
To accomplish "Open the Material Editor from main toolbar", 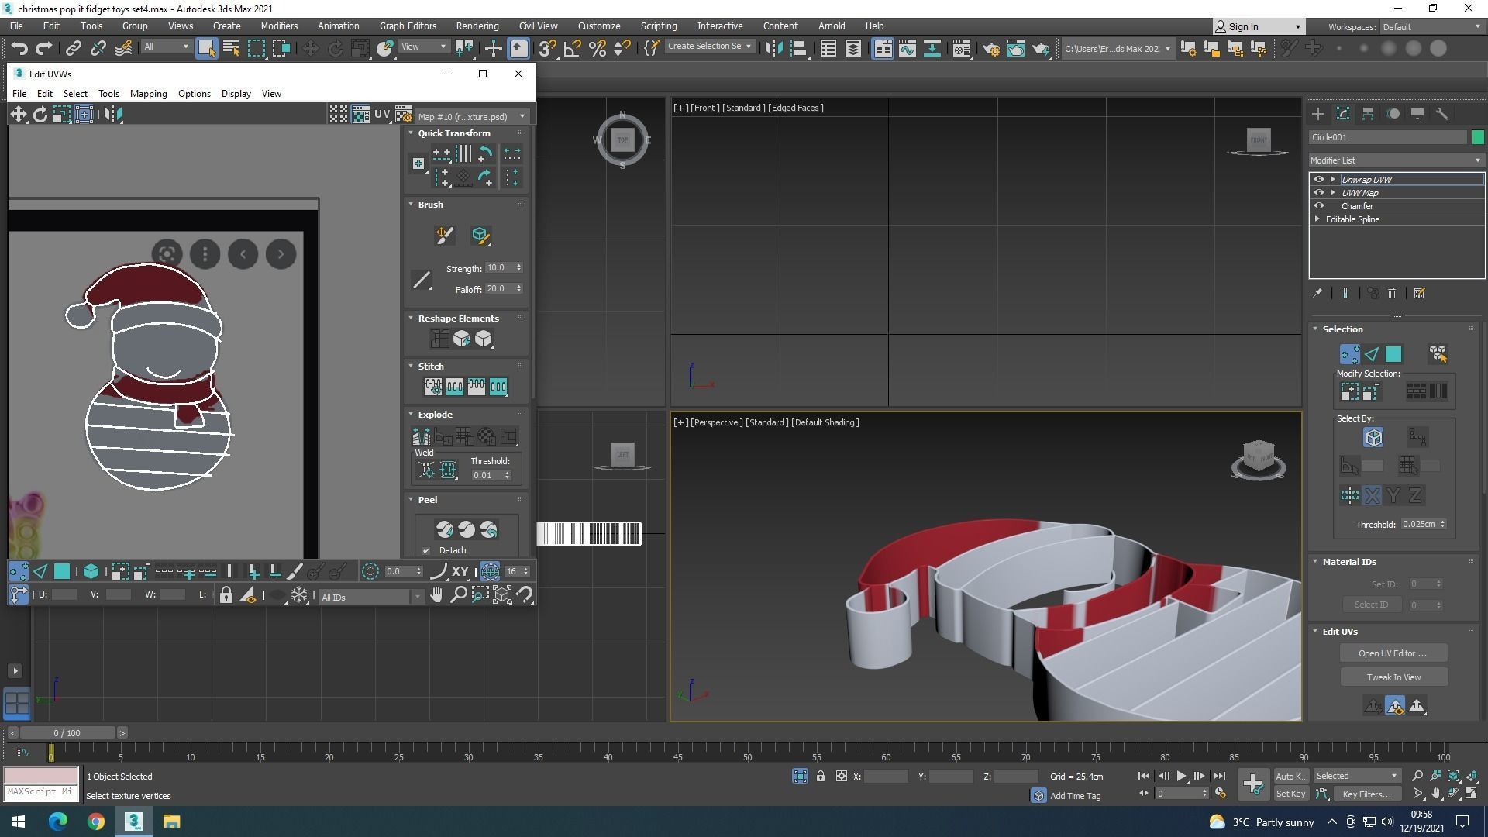I will tap(961, 49).
